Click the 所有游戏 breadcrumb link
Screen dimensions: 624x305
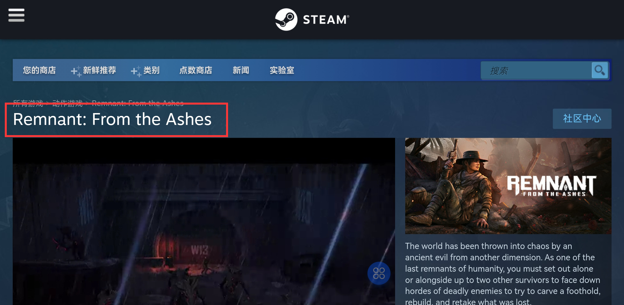pos(28,103)
